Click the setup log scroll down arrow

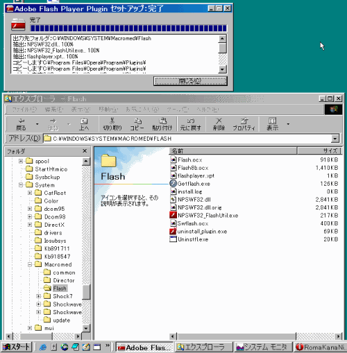click(223, 69)
